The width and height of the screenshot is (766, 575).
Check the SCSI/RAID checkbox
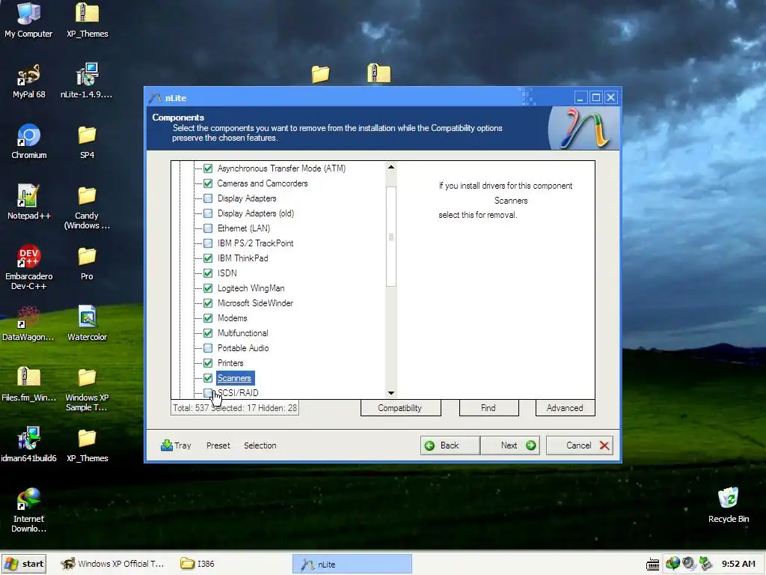208,392
